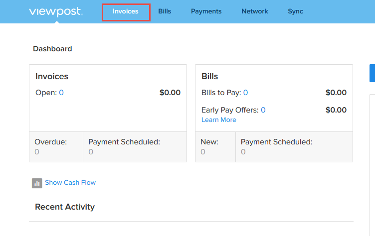
Task: Click the Invoices card heading
Action: (52, 77)
